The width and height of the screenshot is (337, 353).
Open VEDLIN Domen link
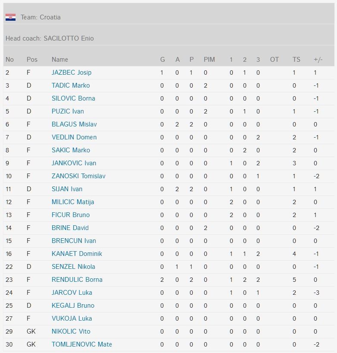pos(74,137)
